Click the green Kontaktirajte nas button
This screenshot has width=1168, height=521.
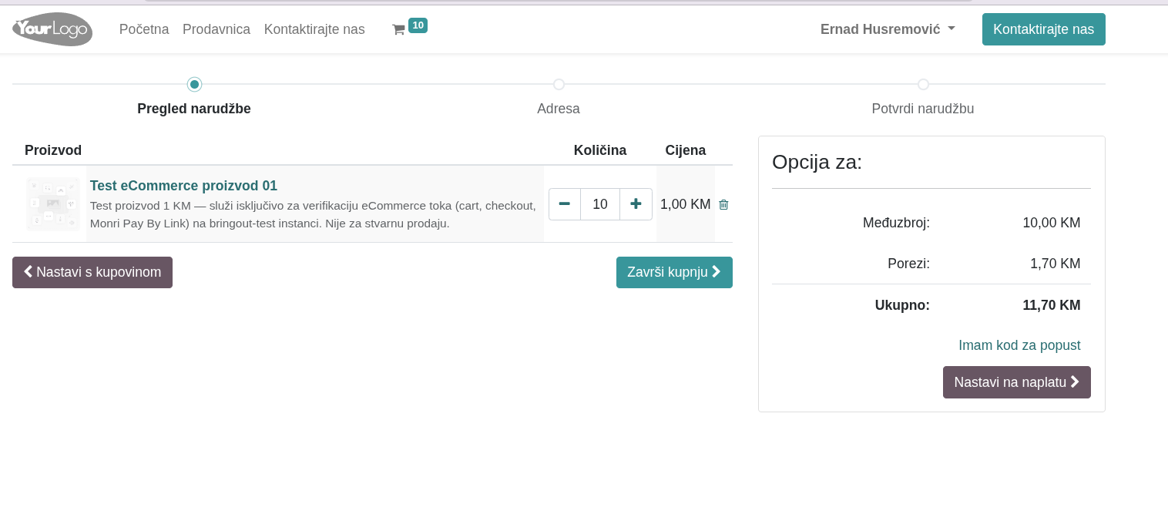[1044, 29]
